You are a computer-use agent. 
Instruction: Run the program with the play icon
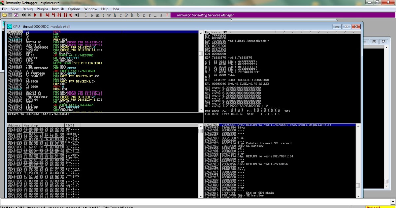click(x=34, y=15)
